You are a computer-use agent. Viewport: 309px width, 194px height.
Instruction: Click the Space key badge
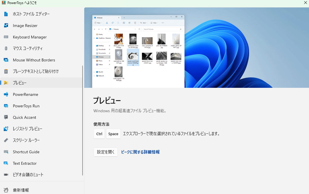pos(113,134)
